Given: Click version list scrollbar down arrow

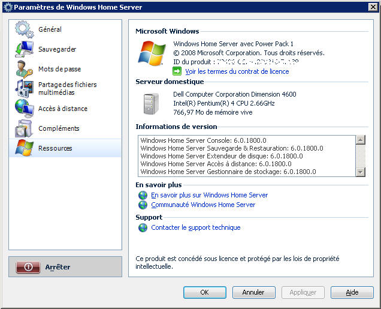Looking at the screenshot, I should tap(361, 172).
